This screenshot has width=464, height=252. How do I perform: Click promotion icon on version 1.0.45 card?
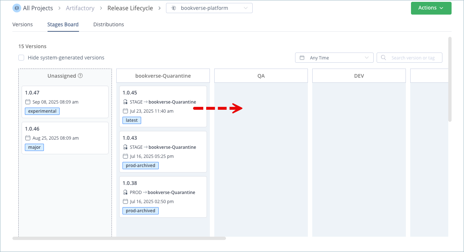click(x=125, y=102)
